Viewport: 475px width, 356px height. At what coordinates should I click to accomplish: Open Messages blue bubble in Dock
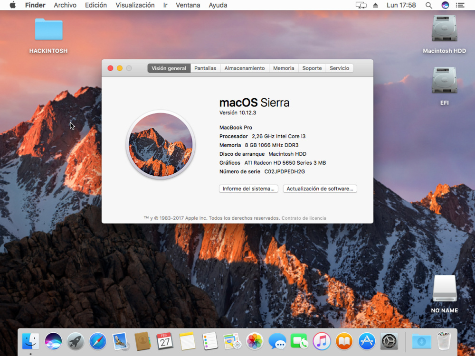click(277, 341)
